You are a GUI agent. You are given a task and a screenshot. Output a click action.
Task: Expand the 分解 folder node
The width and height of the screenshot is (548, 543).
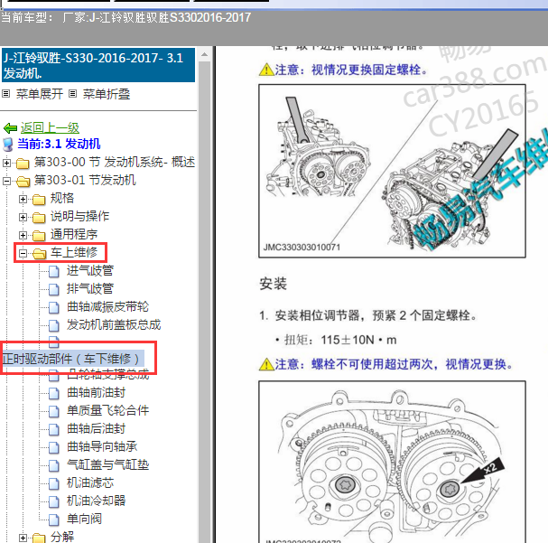(23, 538)
